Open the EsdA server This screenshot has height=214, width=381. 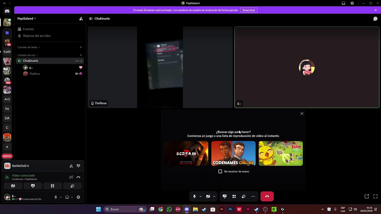click(7, 52)
